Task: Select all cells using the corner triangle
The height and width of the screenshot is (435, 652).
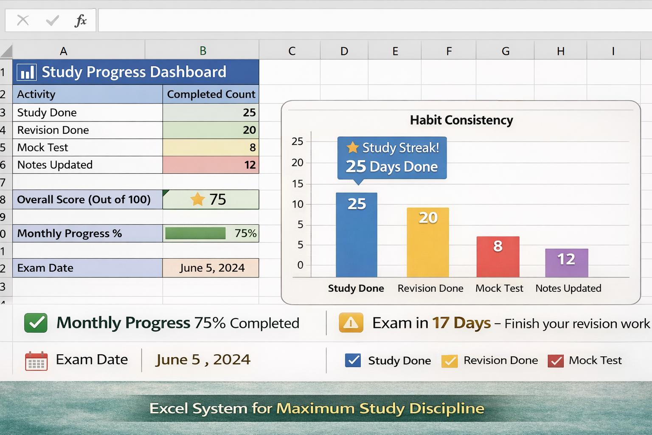Action: pyautogui.click(x=6, y=52)
